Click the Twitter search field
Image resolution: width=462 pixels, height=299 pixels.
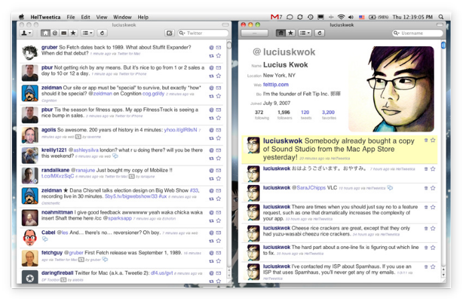(x=204, y=33)
